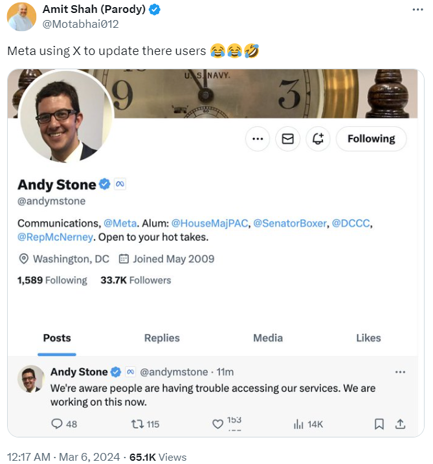Click the retweet icon with 115

pyautogui.click(x=138, y=424)
